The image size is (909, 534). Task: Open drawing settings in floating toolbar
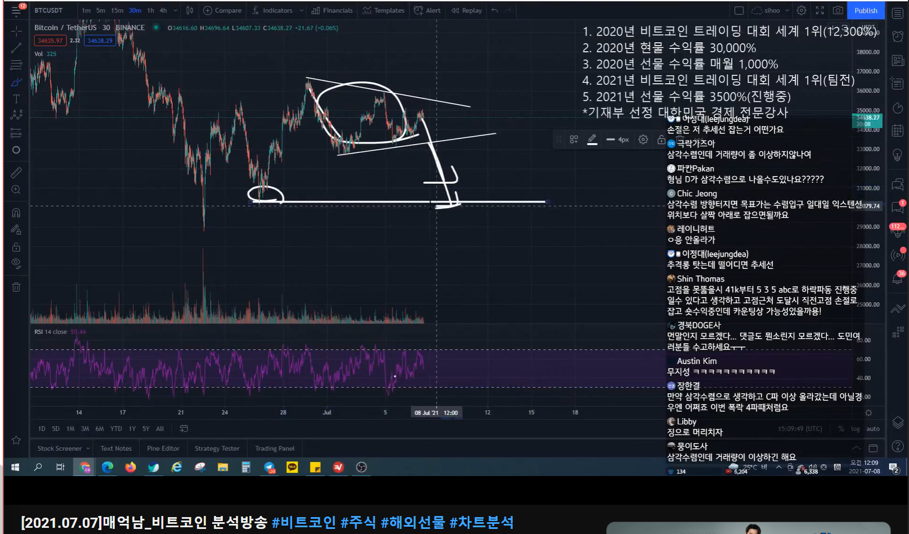(643, 140)
